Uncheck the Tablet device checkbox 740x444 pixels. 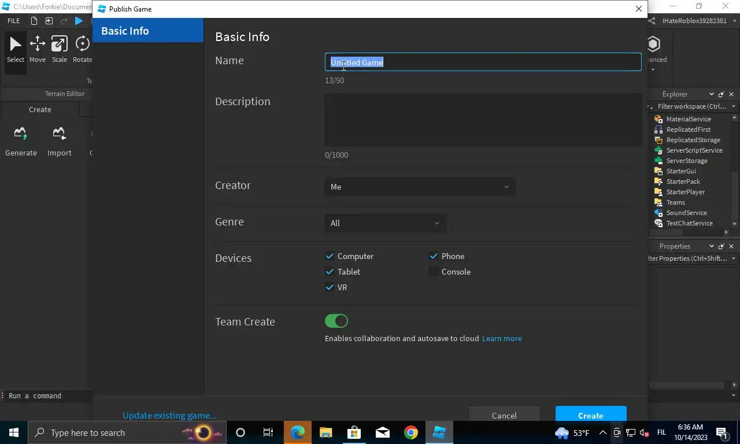point(330,272)
